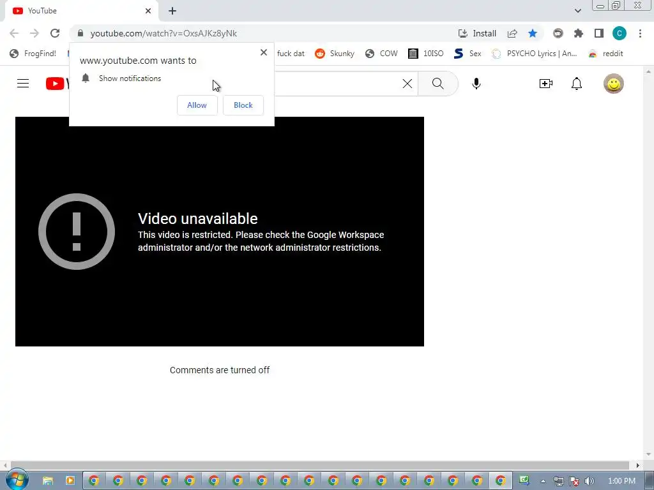
Task: Go forward in browser history
Action: tap(34, 33)
